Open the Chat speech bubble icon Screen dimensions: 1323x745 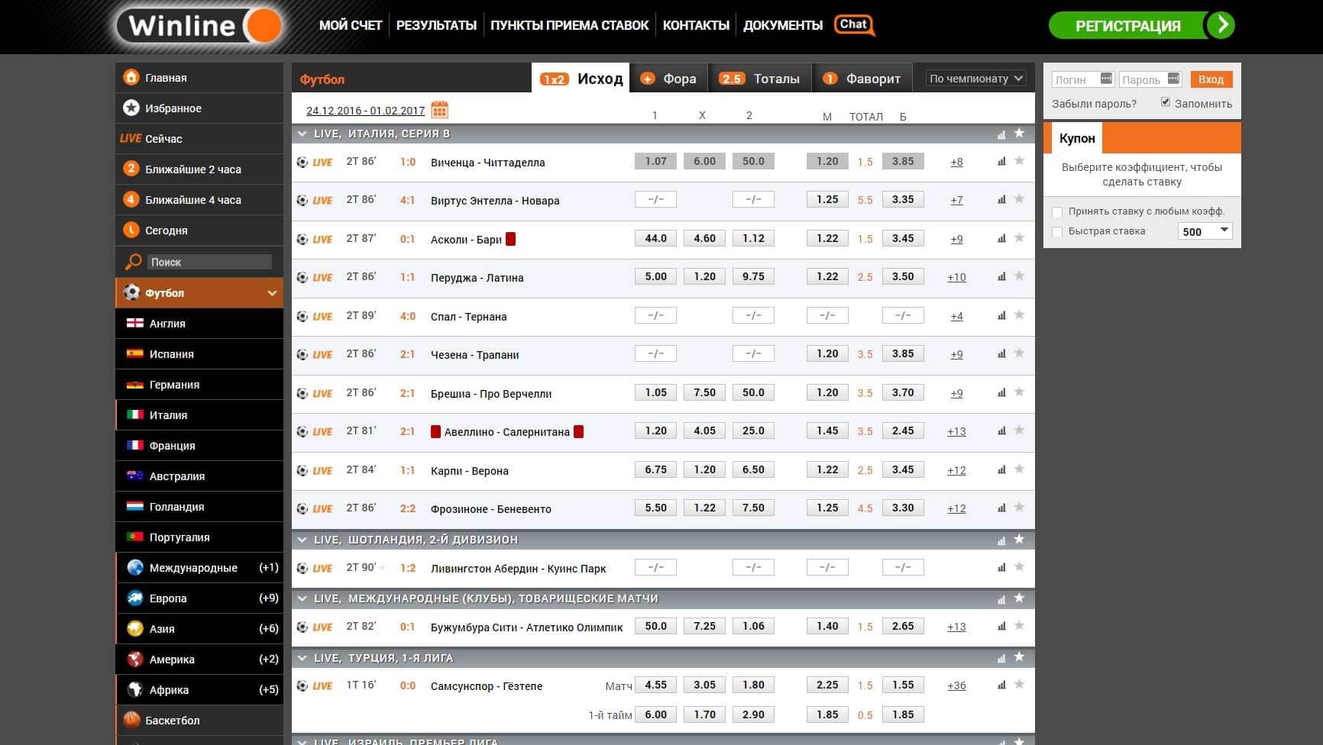tap(854, 25)
